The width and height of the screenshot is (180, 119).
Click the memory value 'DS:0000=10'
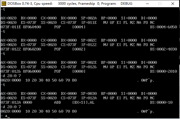tap(161, 102)
